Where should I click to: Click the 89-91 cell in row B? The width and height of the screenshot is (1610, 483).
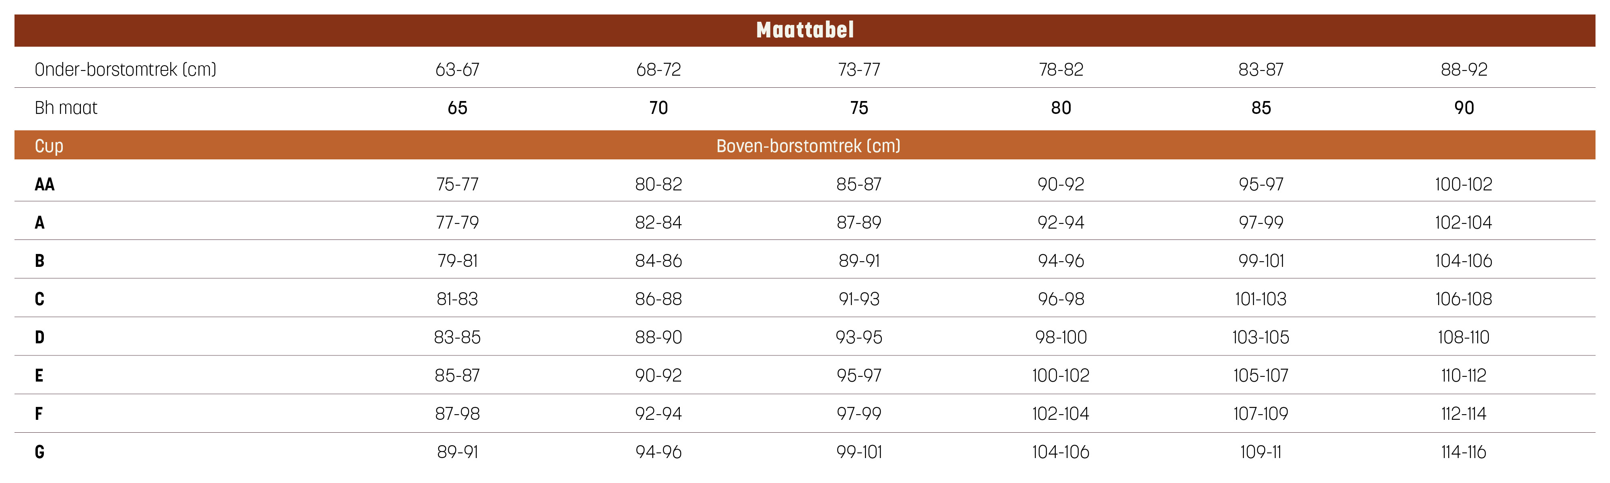pyautogui.click(x=859, y=260)
